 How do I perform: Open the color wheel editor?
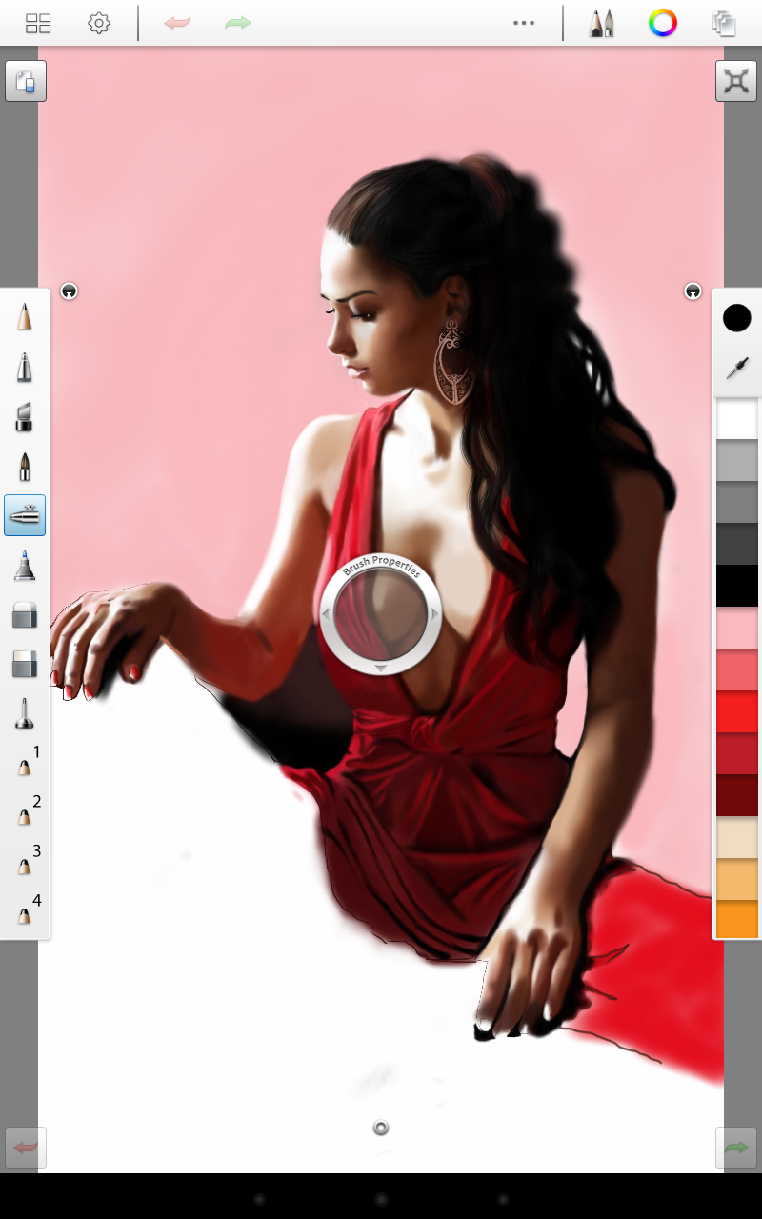tap(662, 23)
